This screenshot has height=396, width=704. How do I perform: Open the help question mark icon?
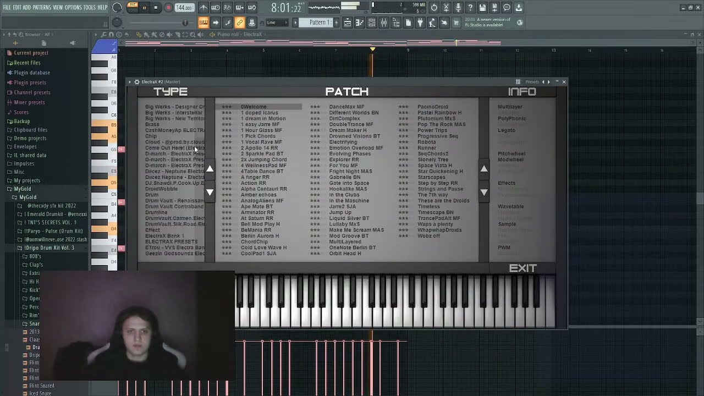[470, 8]
